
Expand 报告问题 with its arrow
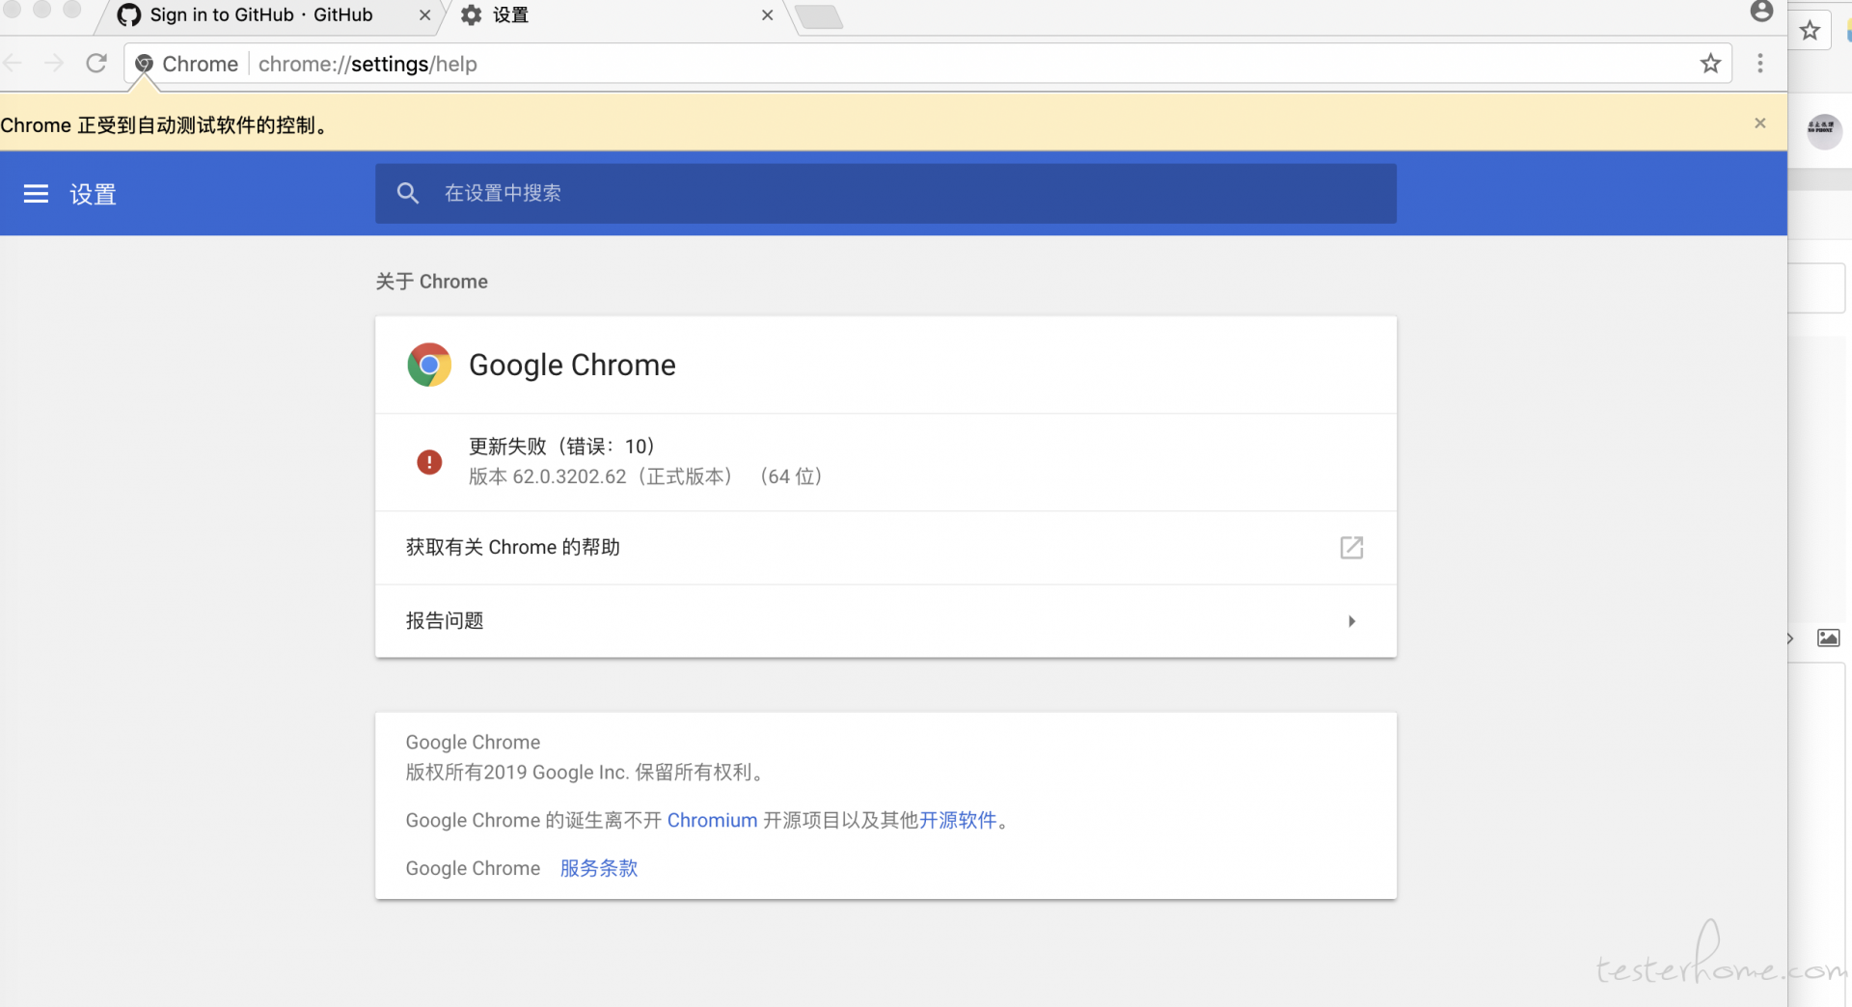tap(1351, 621)
